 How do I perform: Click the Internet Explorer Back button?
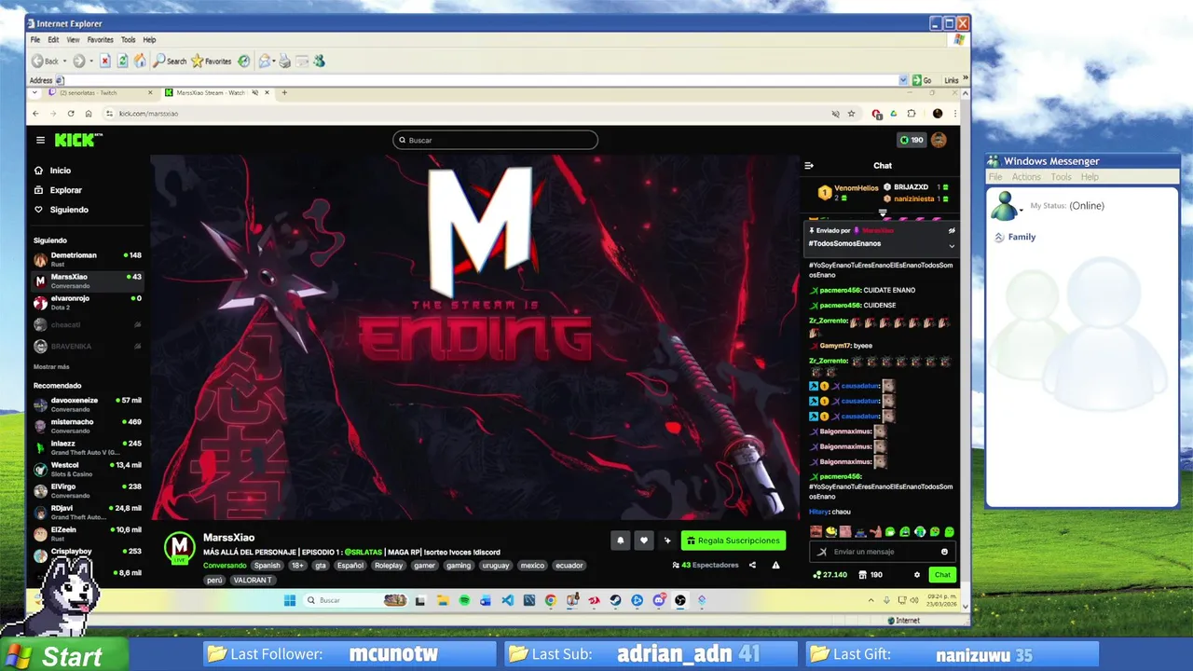45,61
